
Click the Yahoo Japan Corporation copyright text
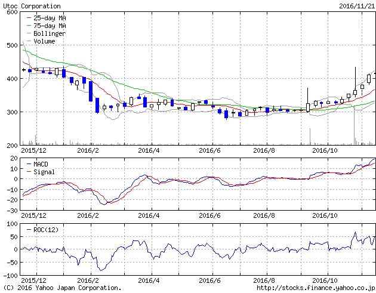61,288
